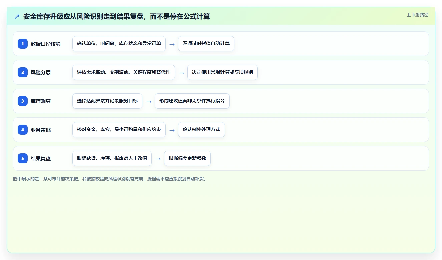
Task: Click the 上下游路径 label in the header
Action: pos(417,15)
